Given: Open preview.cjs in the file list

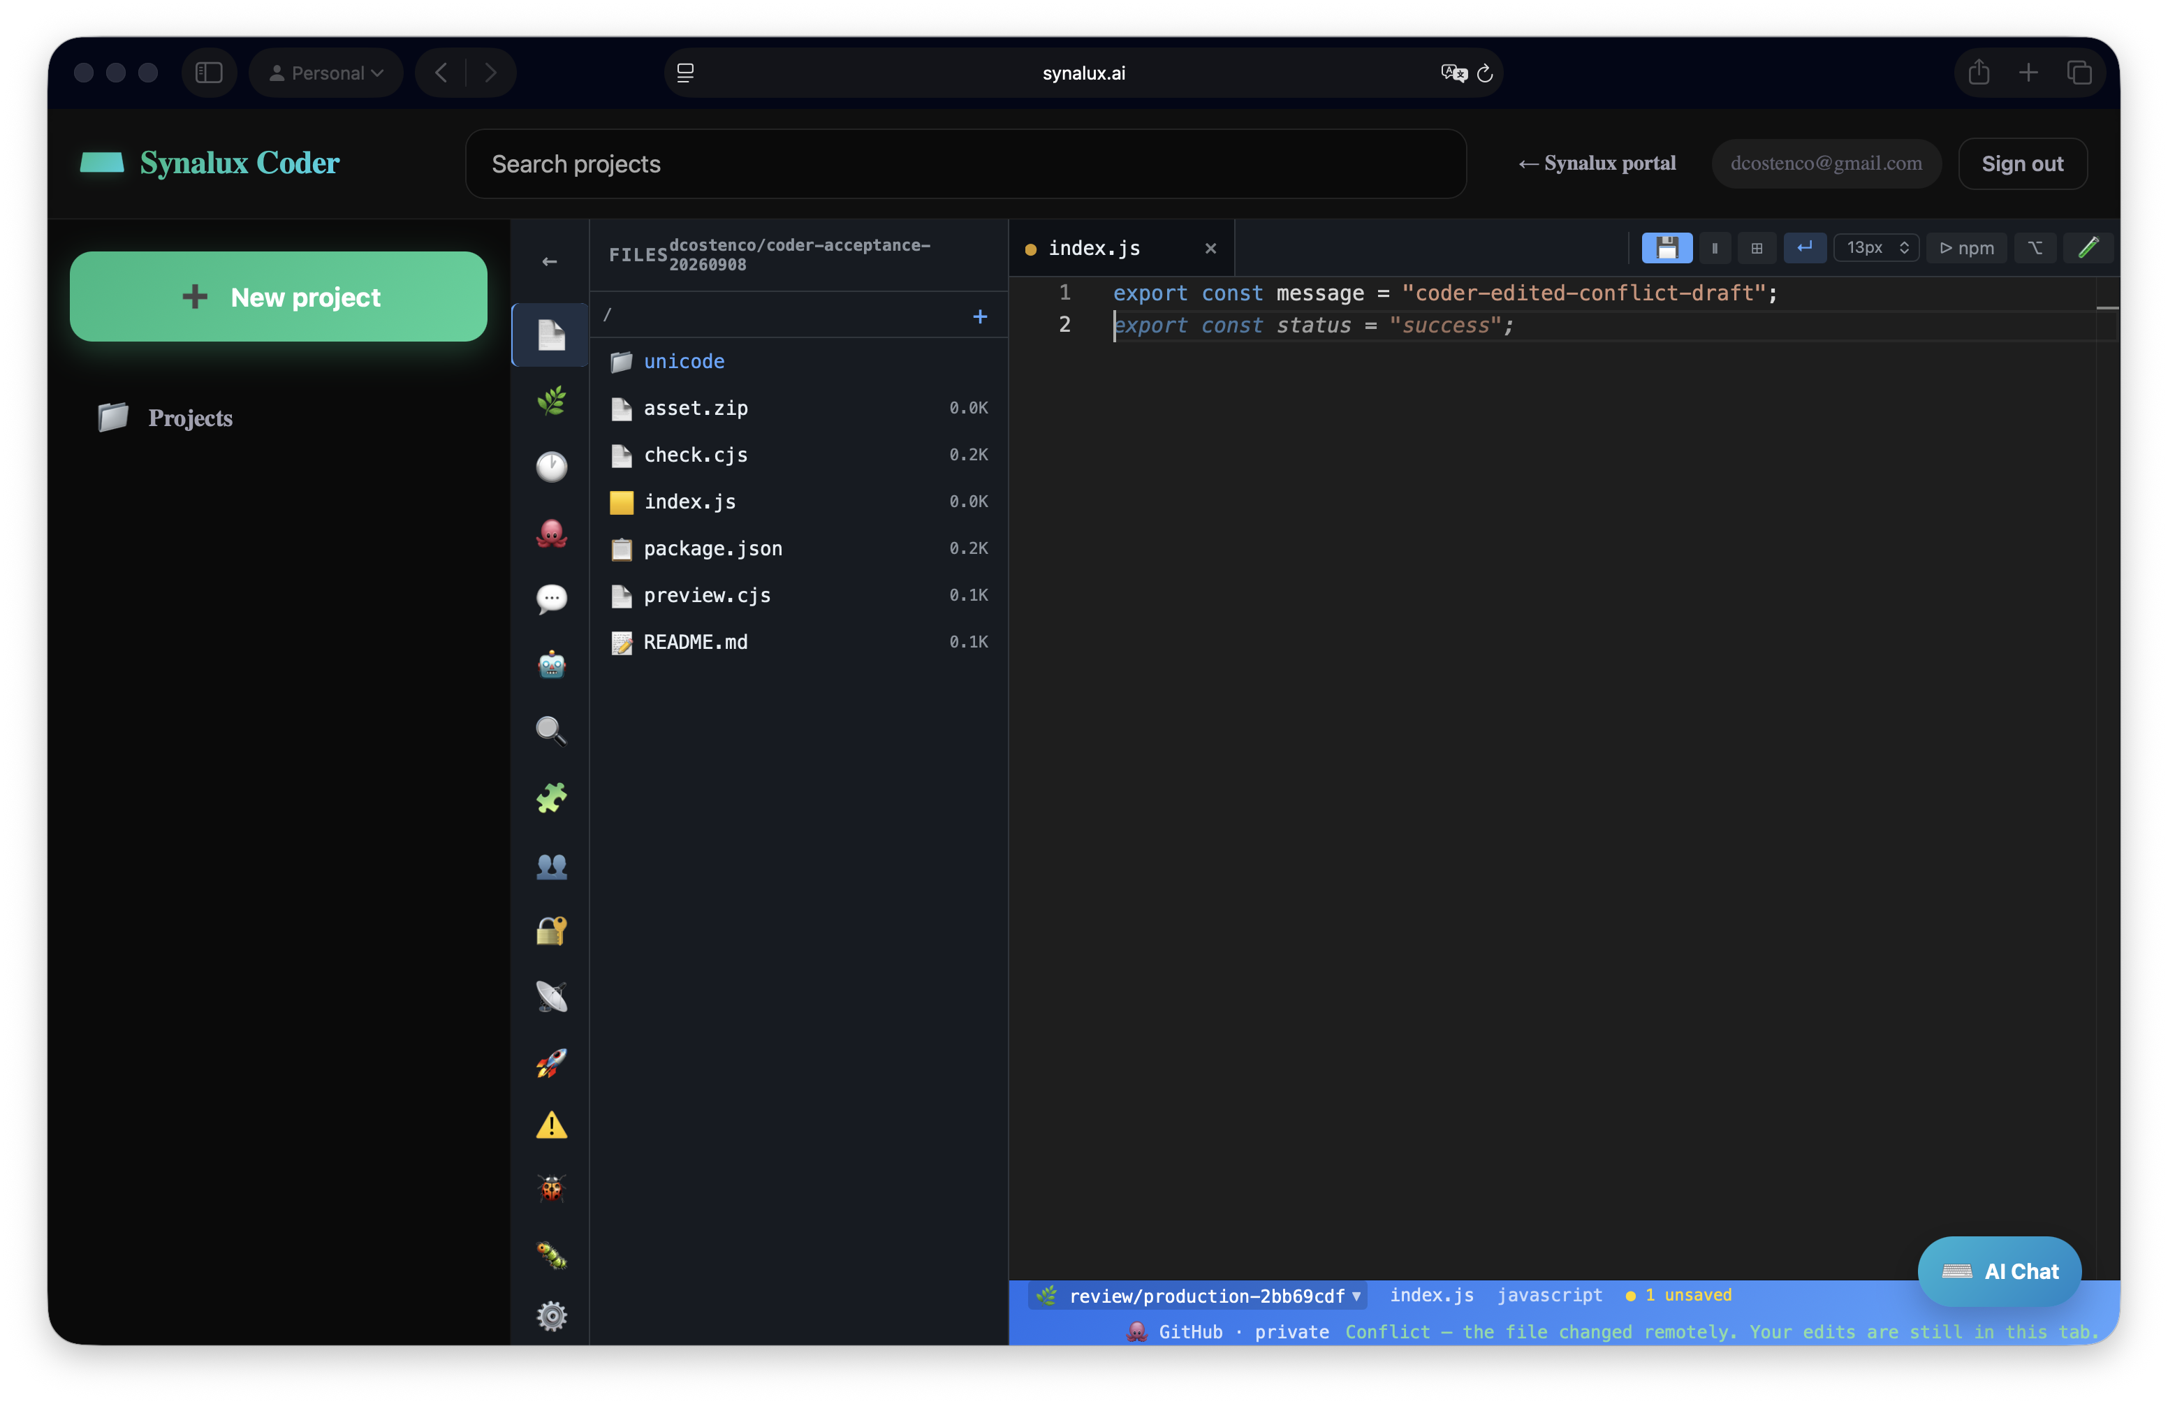Looking at the screenshot, I should 799,595.
